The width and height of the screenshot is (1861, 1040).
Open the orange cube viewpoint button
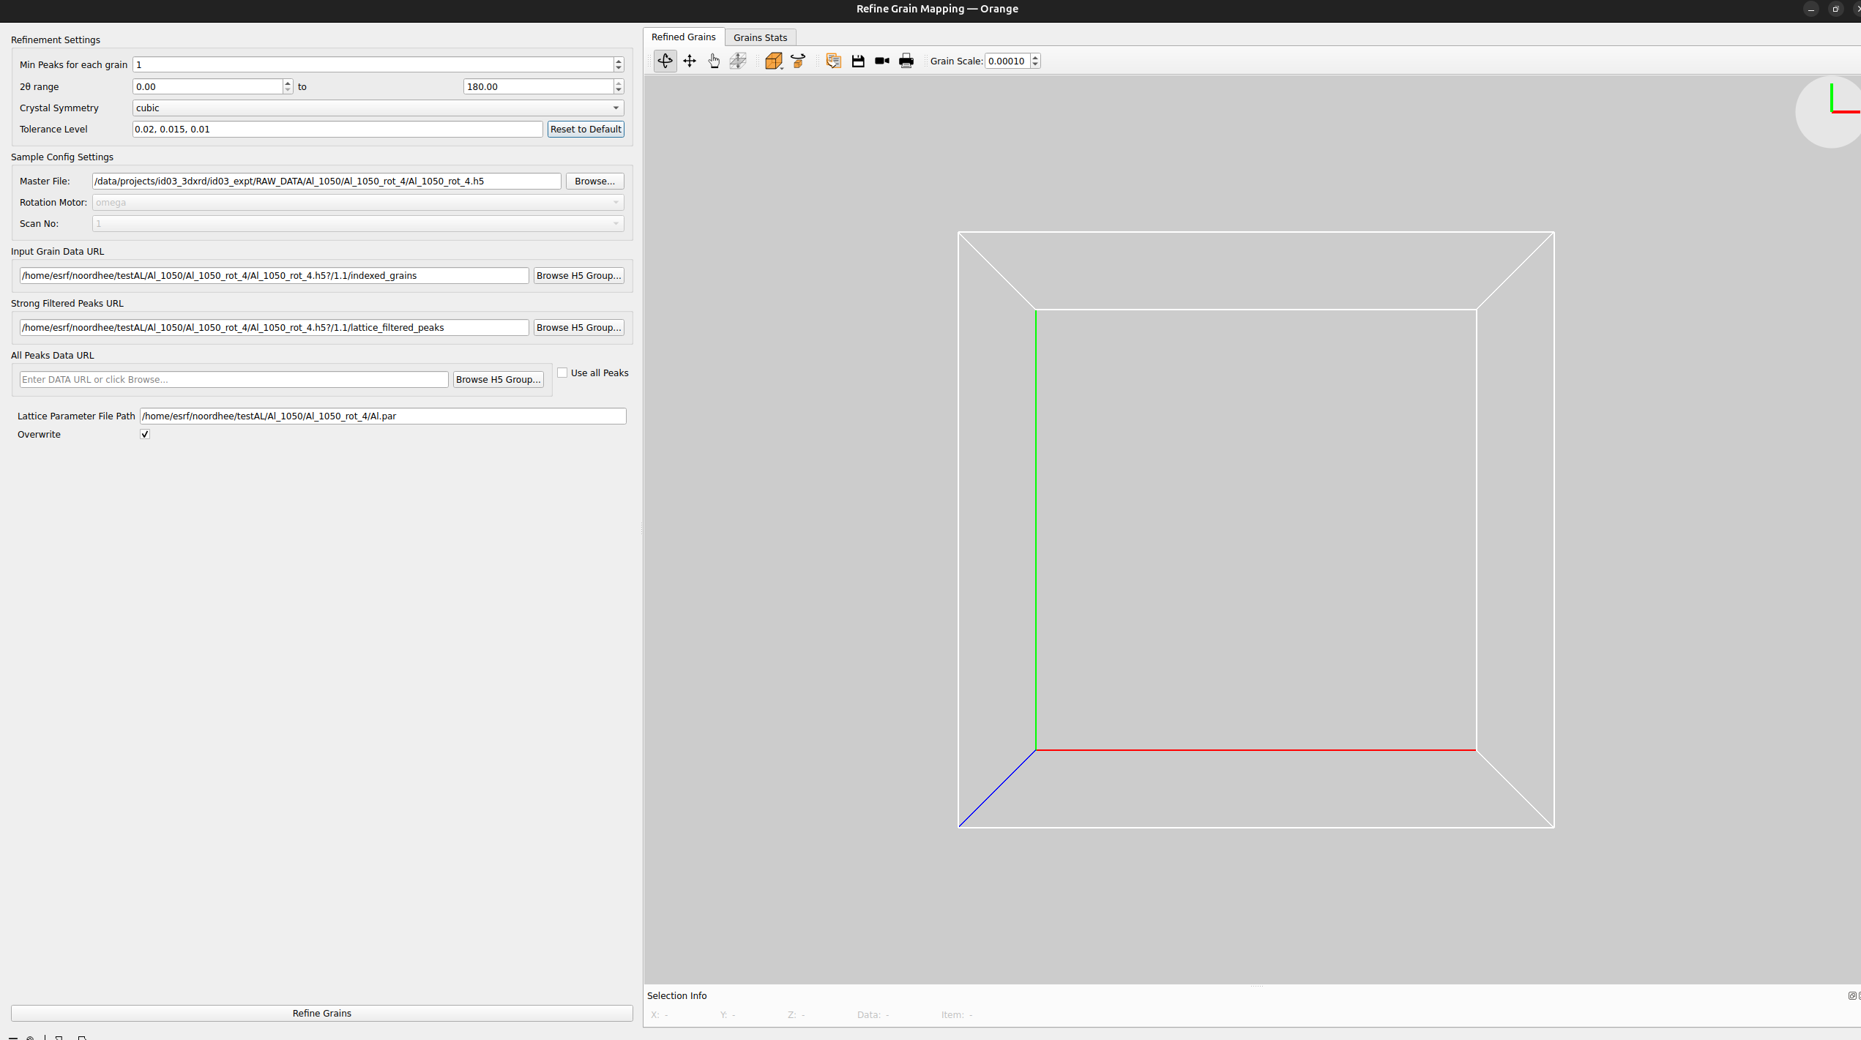click(x=773, y=61)
